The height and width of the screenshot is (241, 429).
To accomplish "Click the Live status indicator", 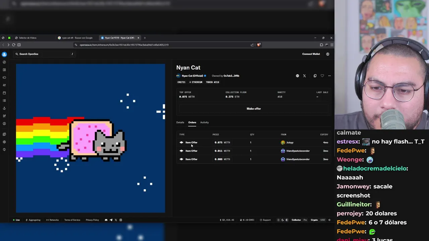I will [x=16, y=220].
